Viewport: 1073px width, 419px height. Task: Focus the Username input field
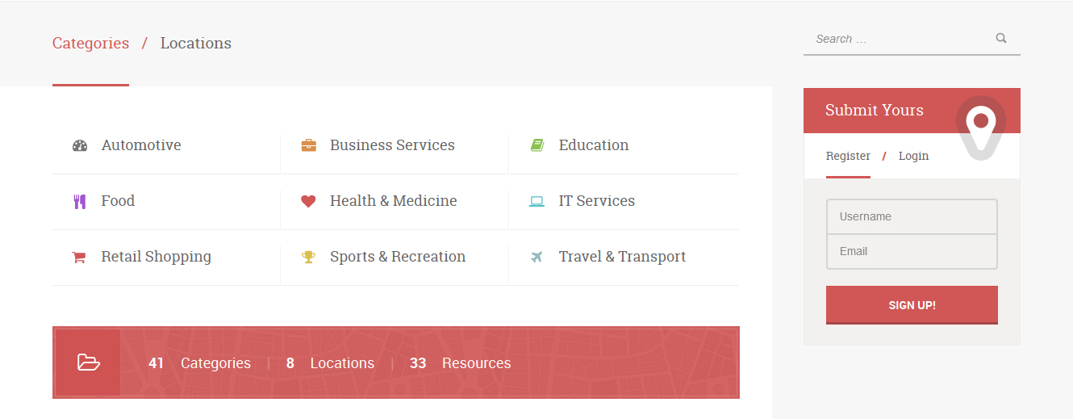912,216
